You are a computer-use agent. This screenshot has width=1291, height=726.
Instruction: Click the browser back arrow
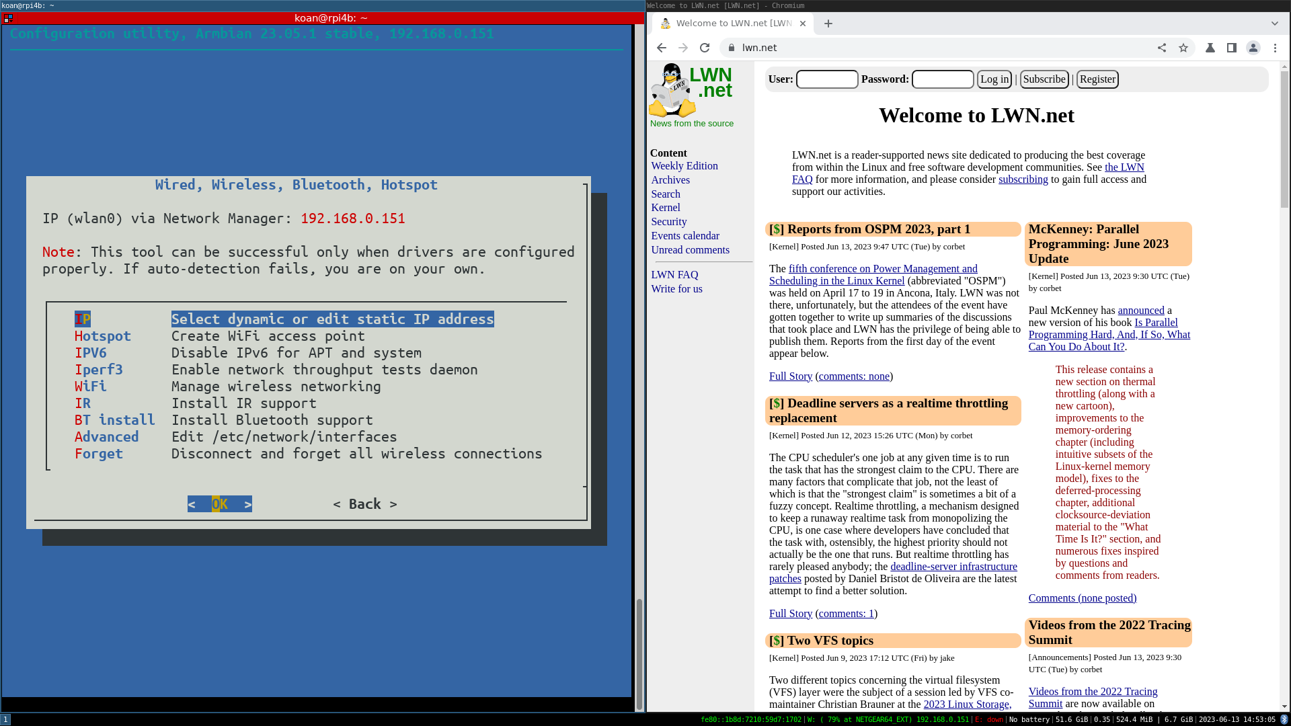(x=662, y=48)
